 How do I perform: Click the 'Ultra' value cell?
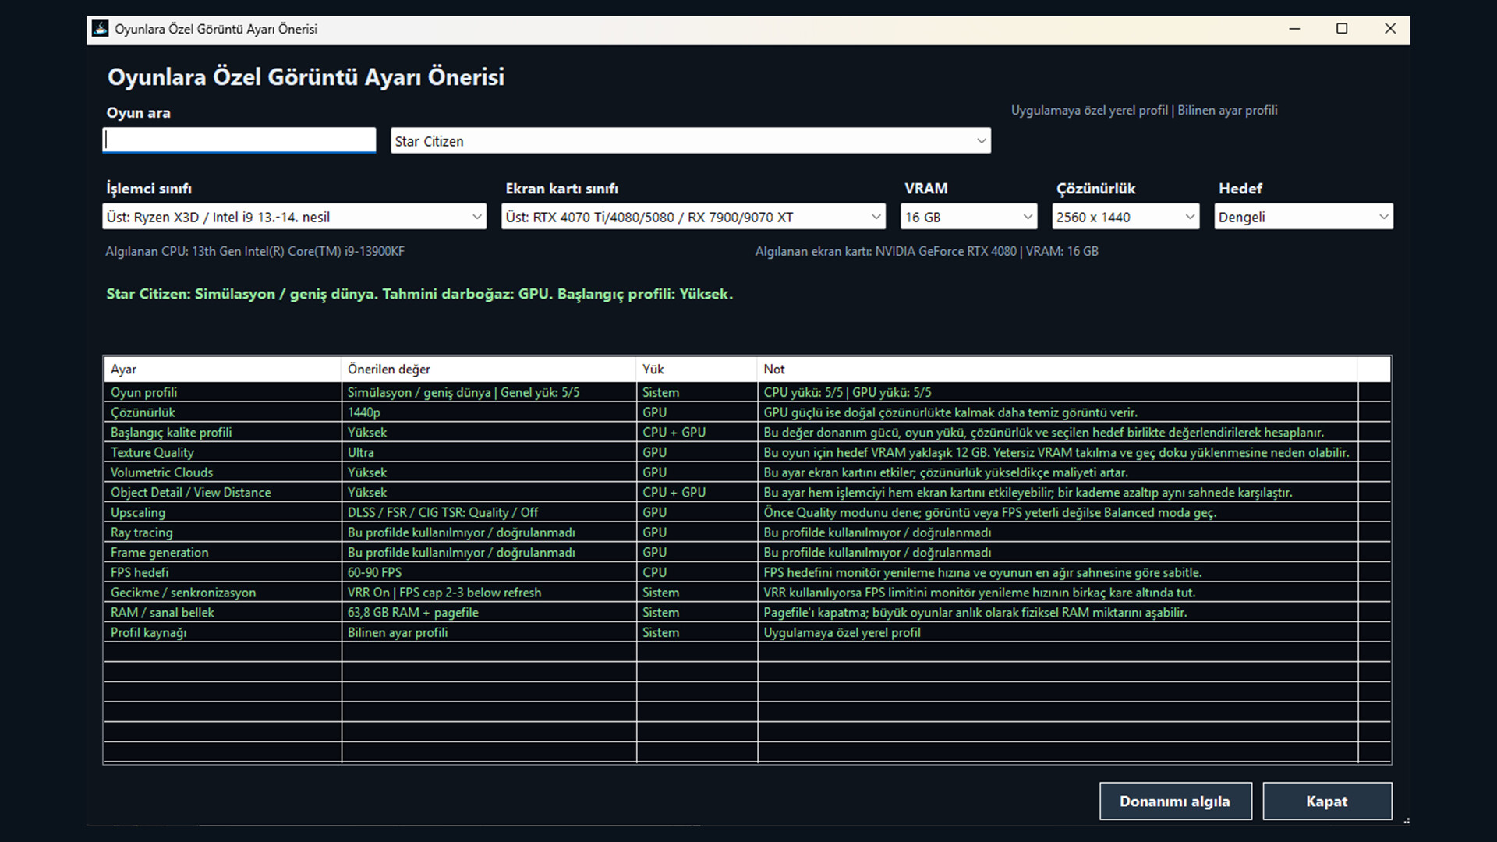click(489, 452)
